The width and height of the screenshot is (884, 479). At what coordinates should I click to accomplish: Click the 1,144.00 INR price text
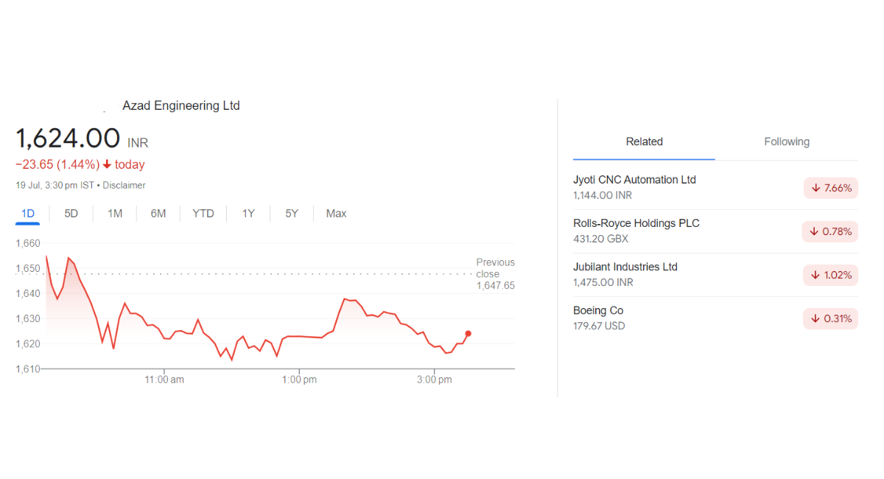(x=603, y=195)
